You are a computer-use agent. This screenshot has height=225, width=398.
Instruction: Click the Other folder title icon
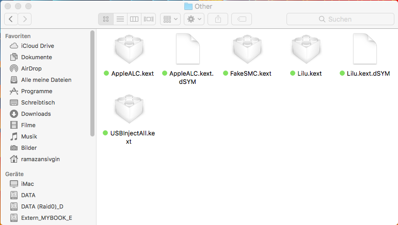pyautogui.click(x=188, y=6)
